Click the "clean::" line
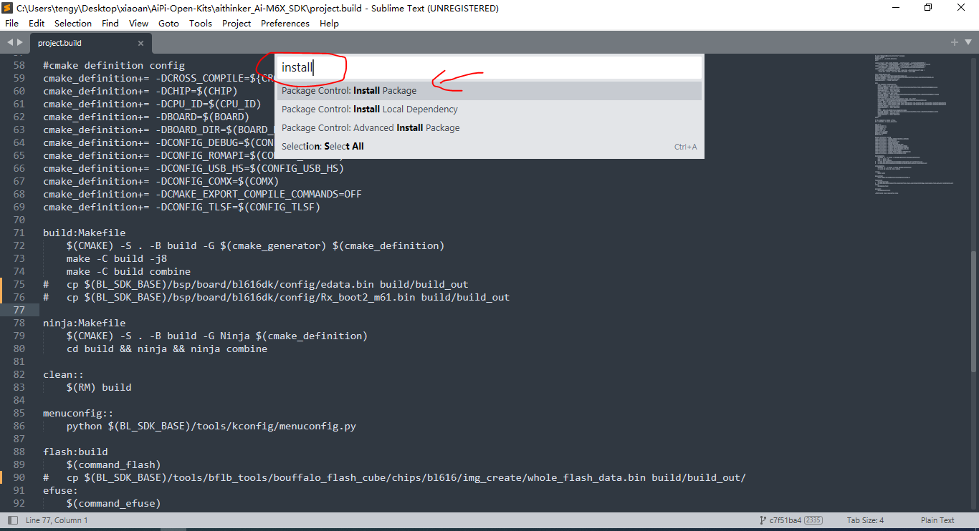This screenshot has width=979, height=531. point(64,374)
